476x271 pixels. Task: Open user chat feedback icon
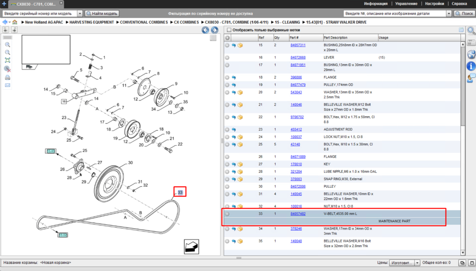click(x=471, y=78)
